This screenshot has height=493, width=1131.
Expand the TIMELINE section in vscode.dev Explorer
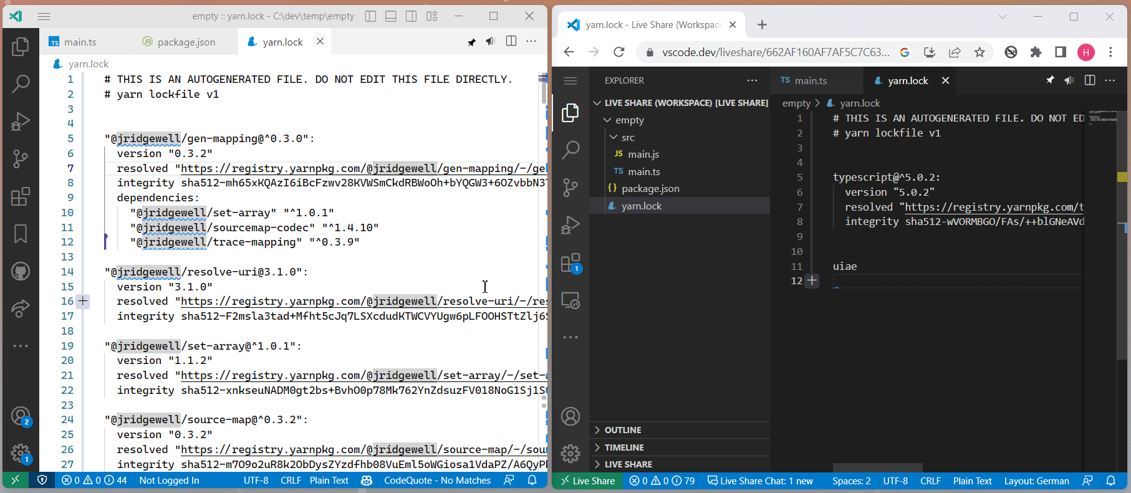[x=680, y=448]
